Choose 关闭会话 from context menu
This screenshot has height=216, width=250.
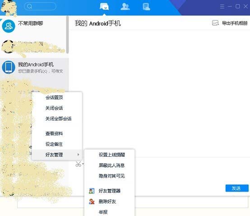click(57, 108)
